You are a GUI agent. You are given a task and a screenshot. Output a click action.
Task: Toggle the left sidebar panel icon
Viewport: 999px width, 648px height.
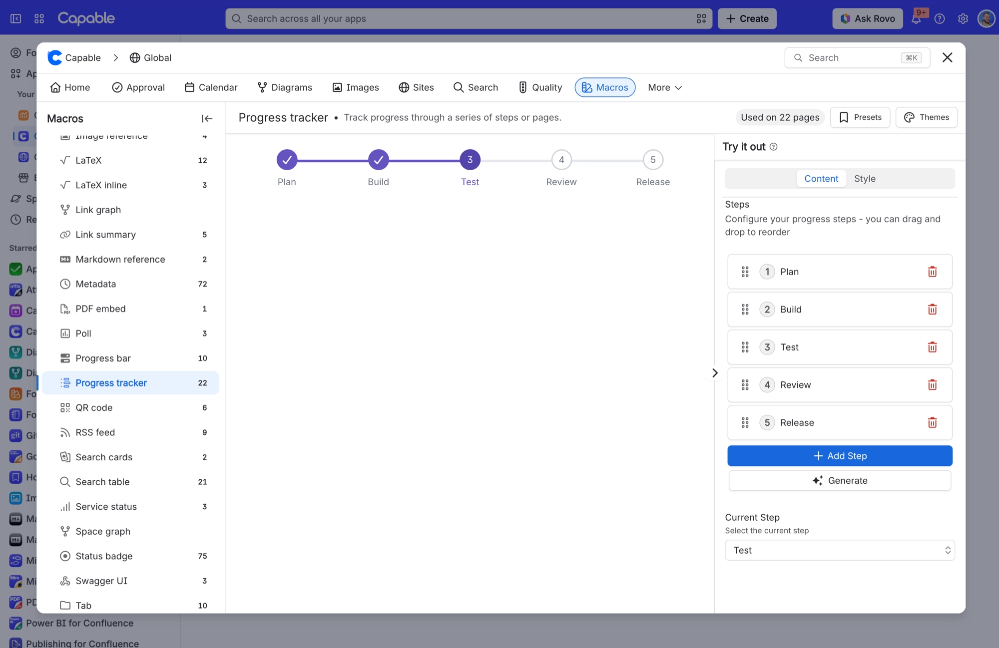(x=16, y=18)
